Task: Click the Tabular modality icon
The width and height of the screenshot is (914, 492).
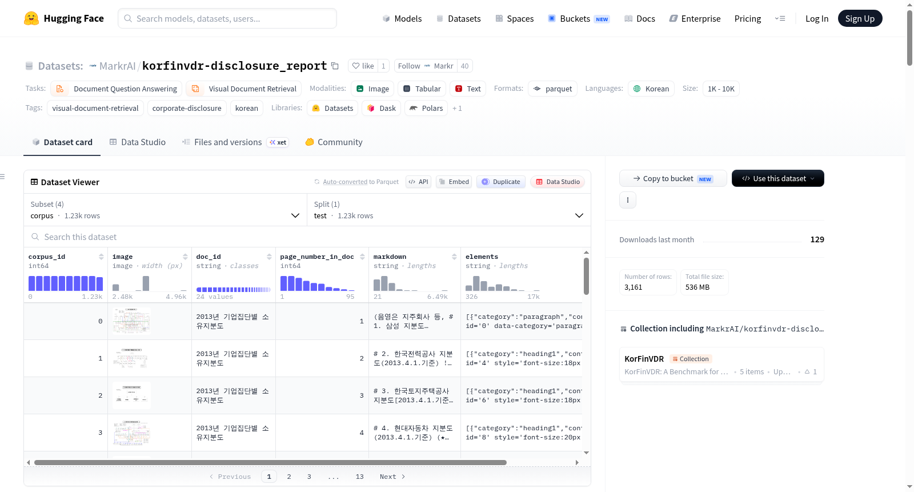Action: click(x=407, y=89)
